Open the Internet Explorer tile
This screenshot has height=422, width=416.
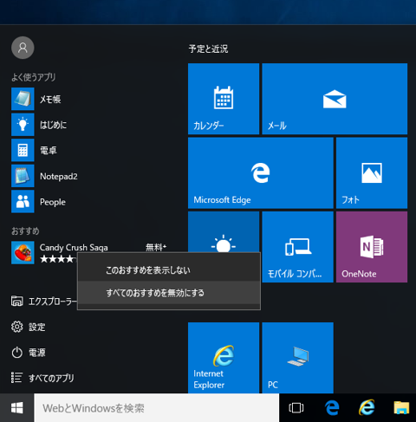point(224,358)
